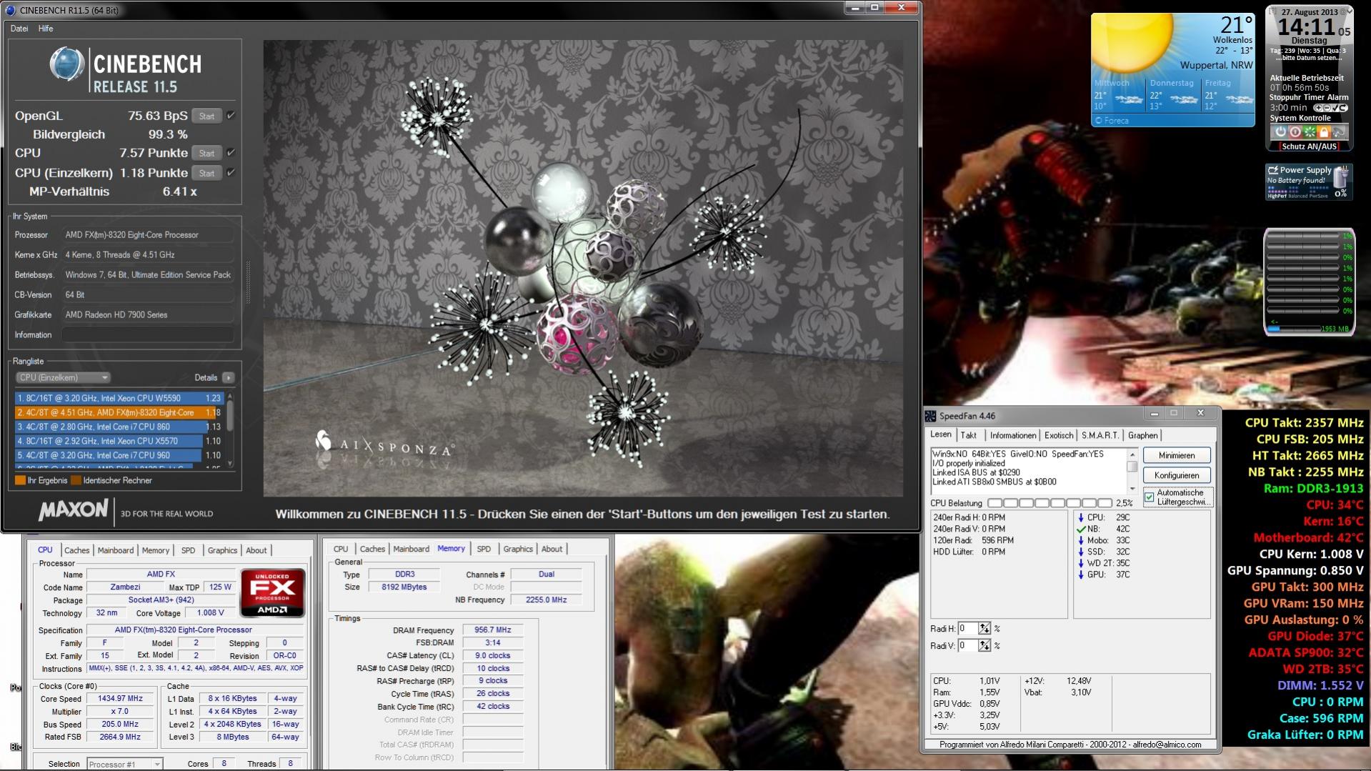Click the AMD FX Unlocked logo in CPU-Z

[x=272, y=593]
